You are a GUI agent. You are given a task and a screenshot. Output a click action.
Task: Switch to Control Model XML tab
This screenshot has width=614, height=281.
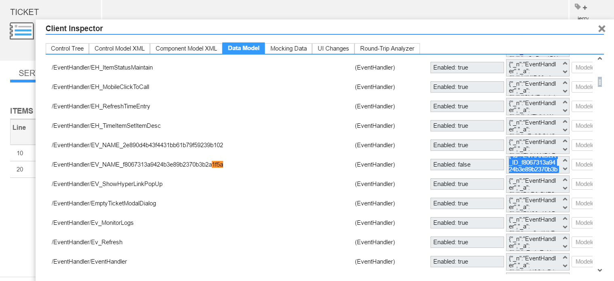tap(120, 49)
